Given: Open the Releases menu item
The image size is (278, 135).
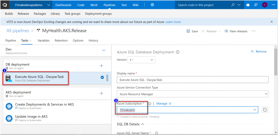Looking at the screenshot, I should pos(23,14).
